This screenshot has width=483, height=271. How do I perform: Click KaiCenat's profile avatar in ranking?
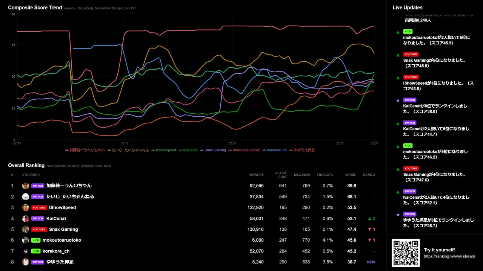[x=26, y=218]
